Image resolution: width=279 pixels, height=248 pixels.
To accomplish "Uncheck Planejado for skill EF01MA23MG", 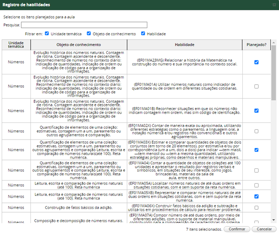I will (x=257, y=62).
